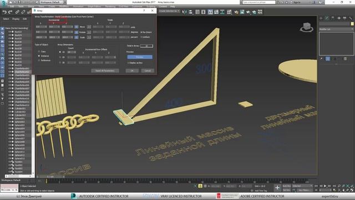The height and width of the screenshot is (200, 355).
Task: Click the Auto Key button
Action: (x=286, y=186)
